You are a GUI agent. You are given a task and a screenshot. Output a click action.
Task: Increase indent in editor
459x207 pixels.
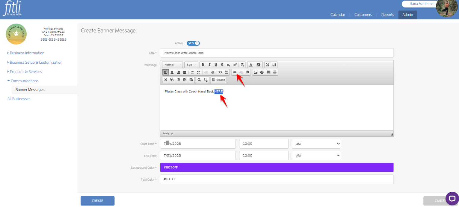point(213,72)
